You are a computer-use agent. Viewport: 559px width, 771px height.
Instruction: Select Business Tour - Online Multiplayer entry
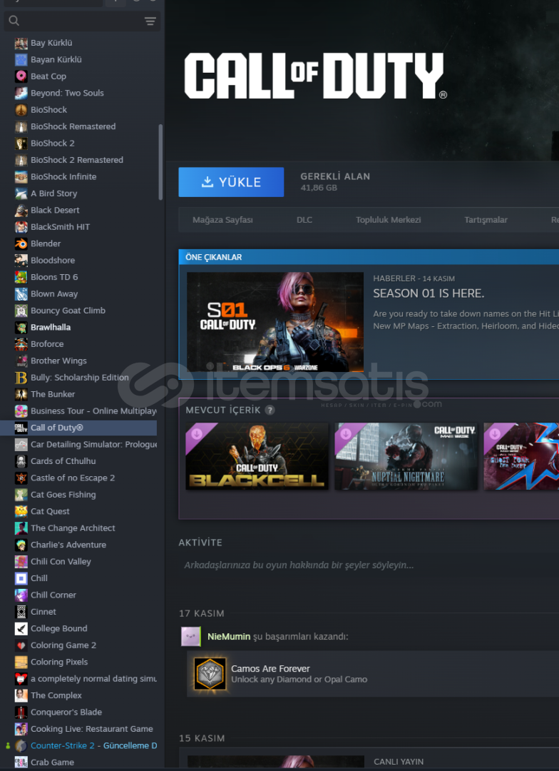(x=93, y=410)
